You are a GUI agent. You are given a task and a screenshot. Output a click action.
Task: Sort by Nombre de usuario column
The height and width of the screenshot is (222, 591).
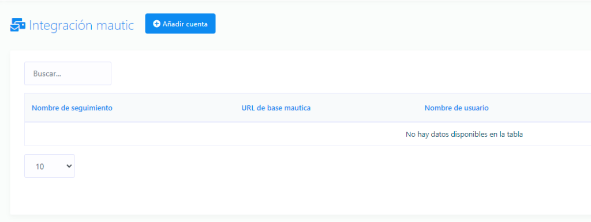coord(457,108)
